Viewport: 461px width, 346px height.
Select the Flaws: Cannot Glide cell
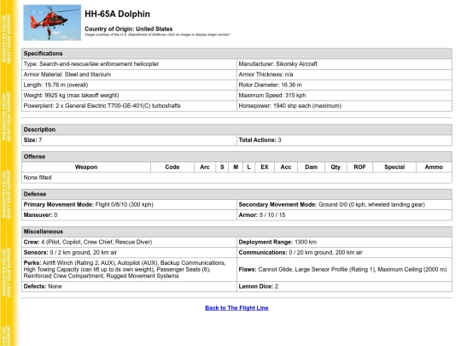pos(344,269)
